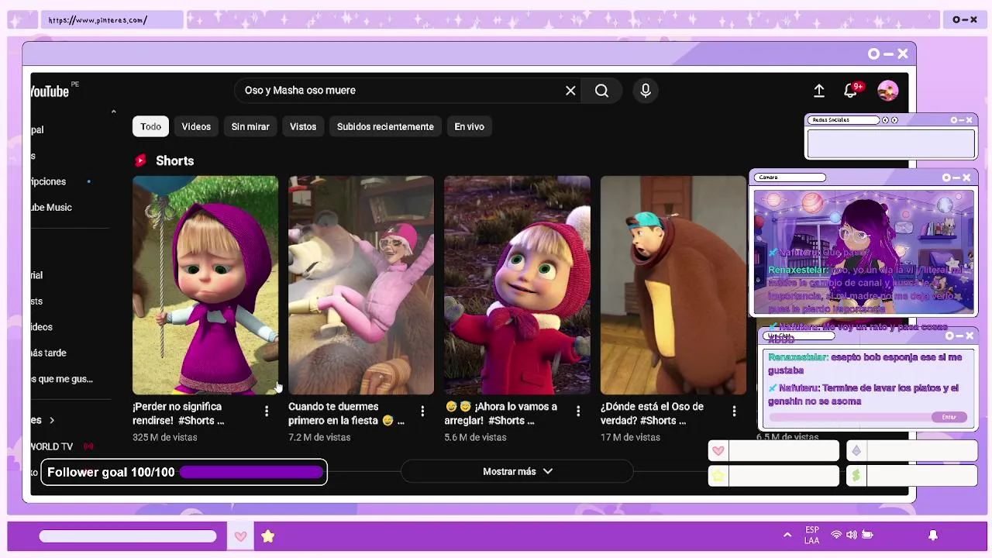Click next arrow in Redes Sociales panel
This screenshot has height=558, width=992.
click(x=894, y=120)
